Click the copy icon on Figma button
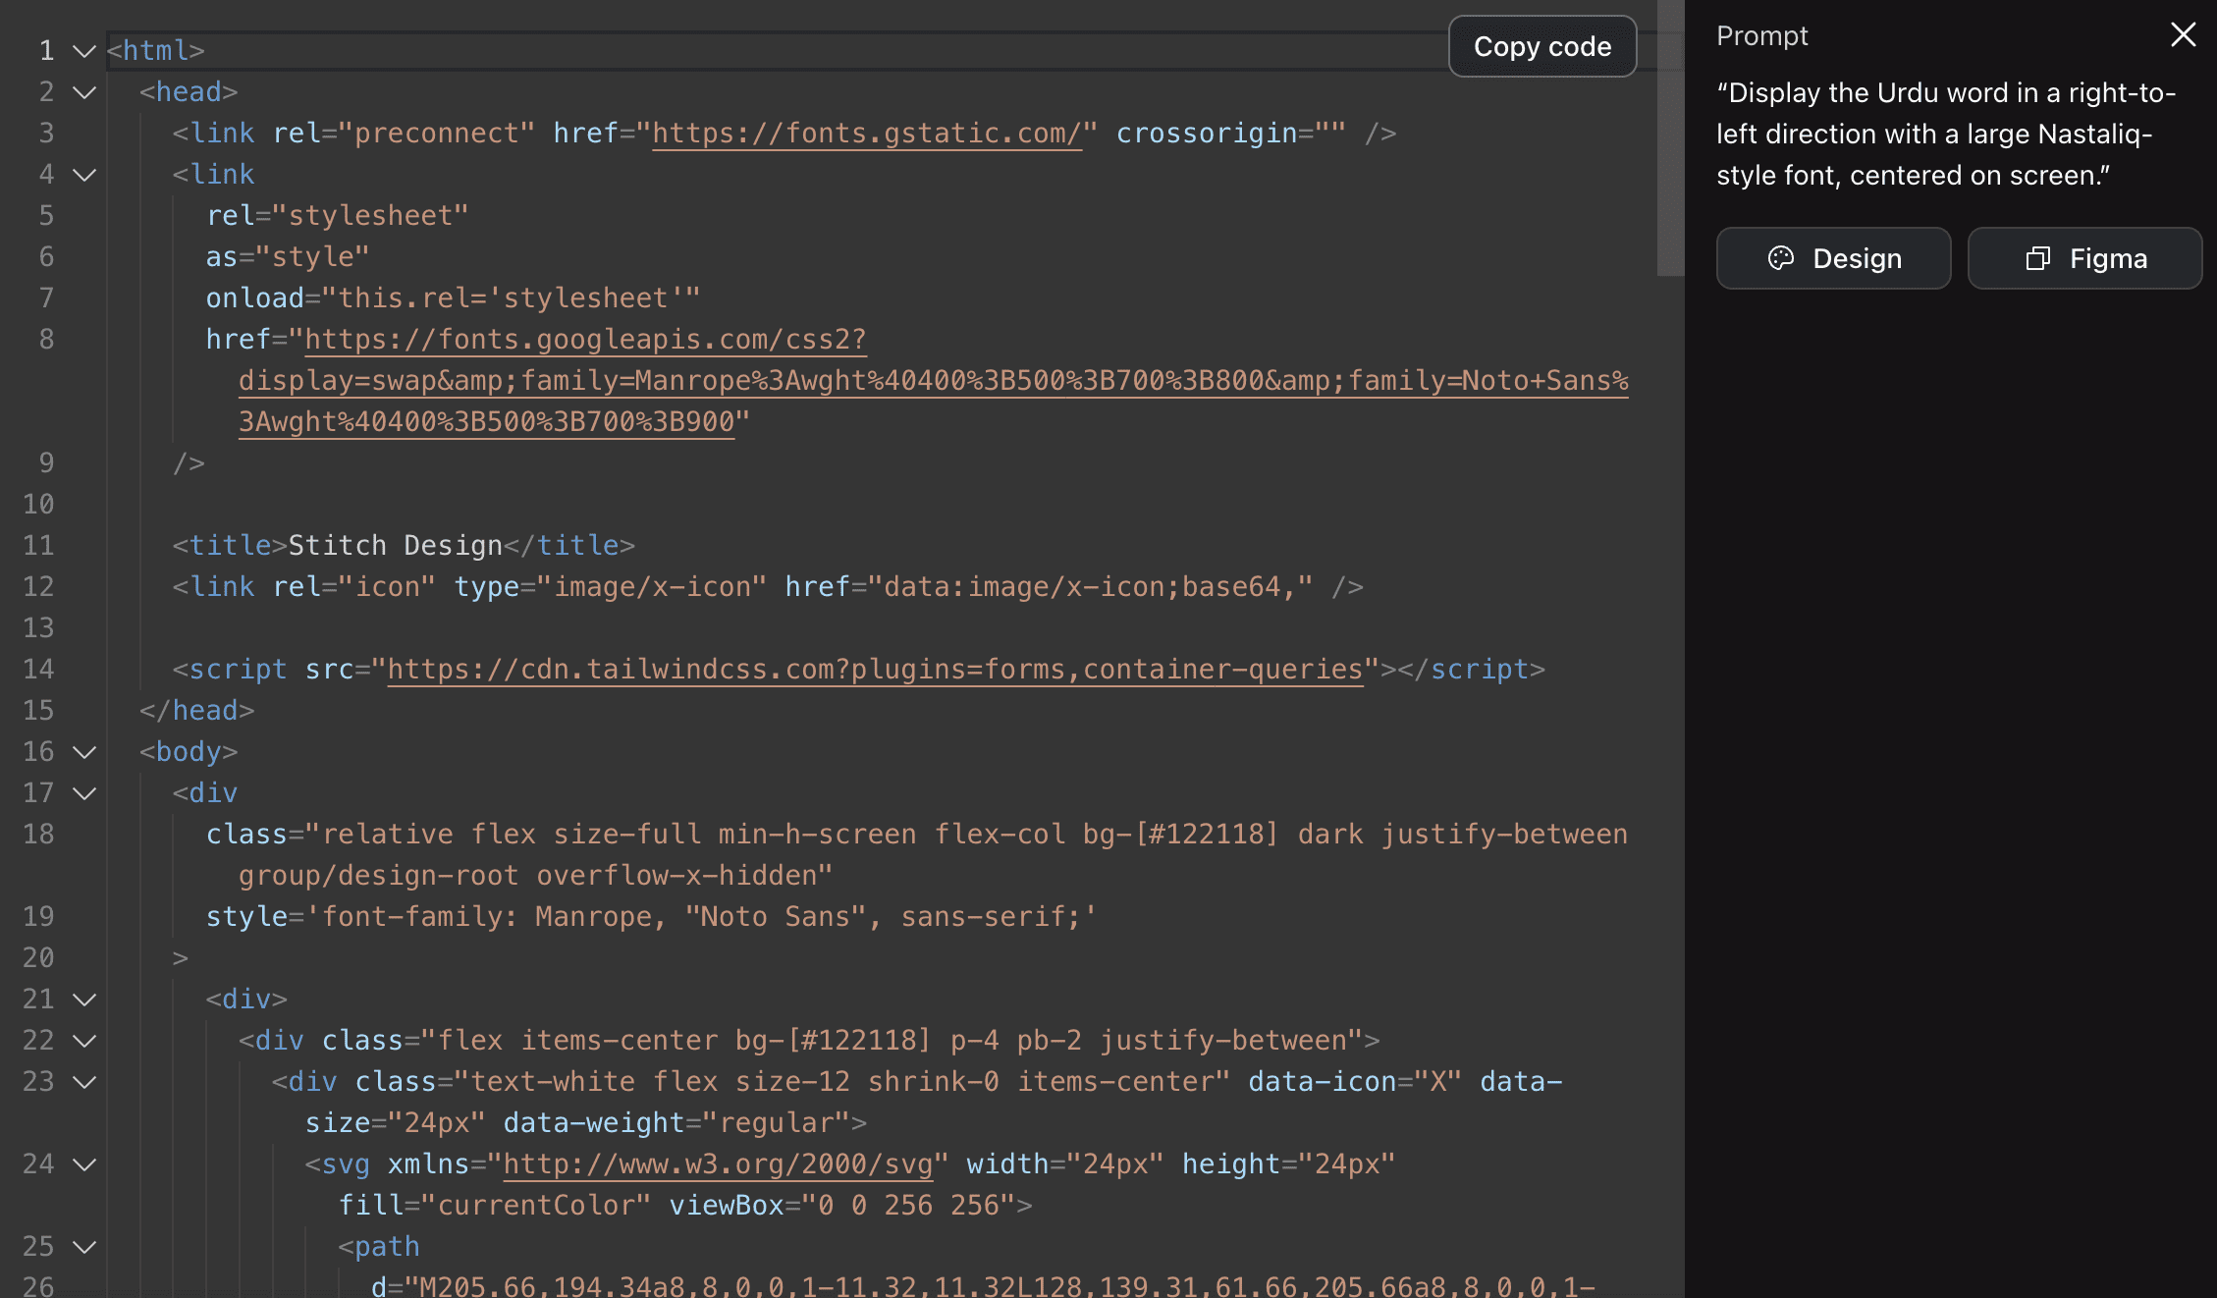The image size is (2217, 1298). pos(2037,258)
